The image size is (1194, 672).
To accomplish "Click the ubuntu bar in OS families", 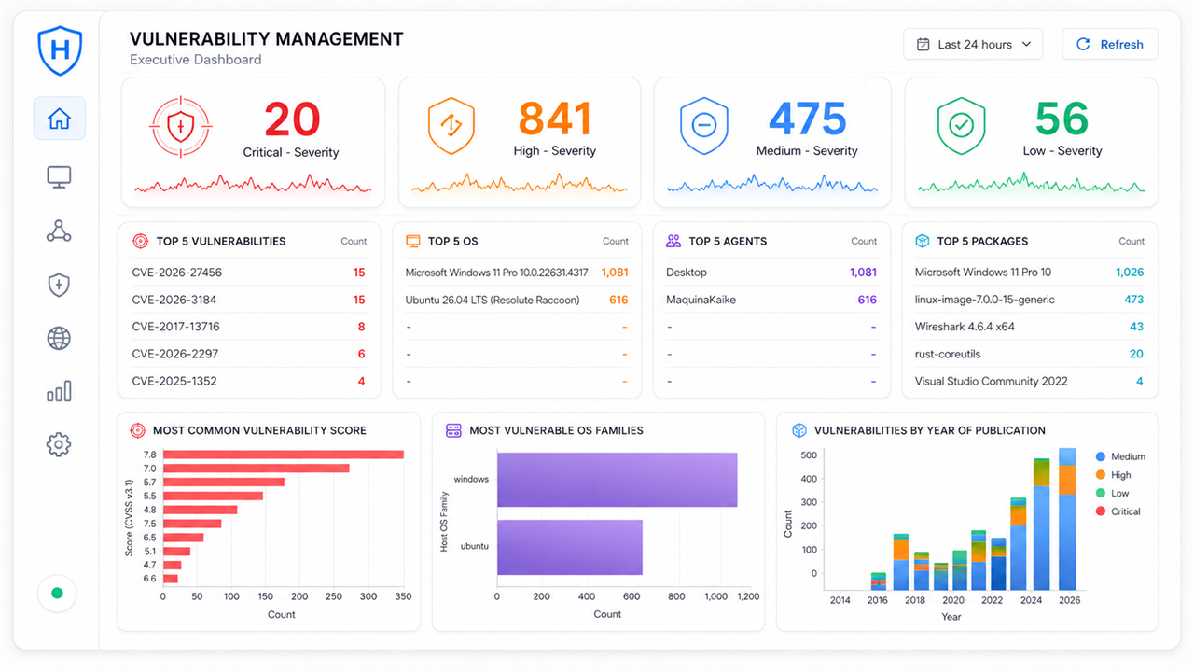I will 570,547.
